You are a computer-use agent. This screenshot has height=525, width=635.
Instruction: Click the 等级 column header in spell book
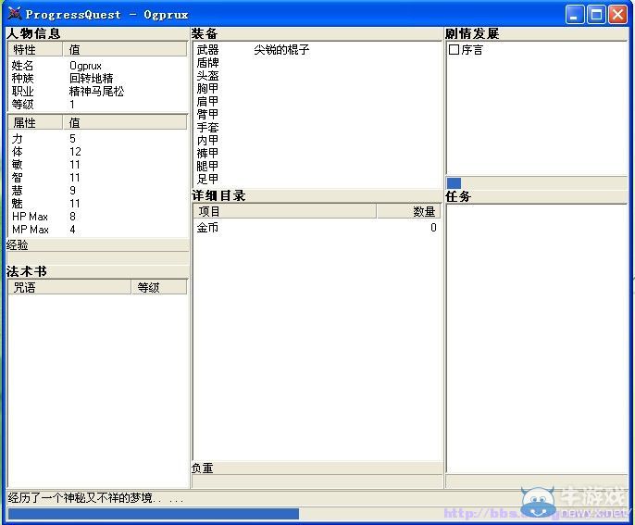coord(159,287)
